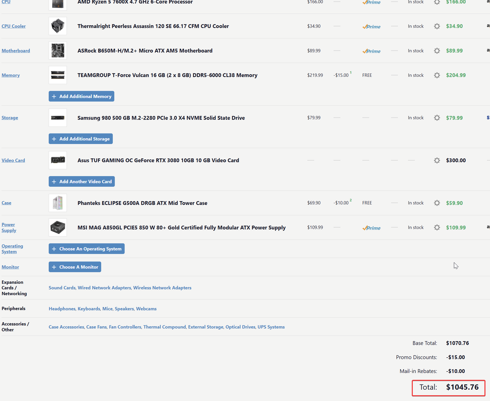Open gear options for Memory row

[437, 75]
